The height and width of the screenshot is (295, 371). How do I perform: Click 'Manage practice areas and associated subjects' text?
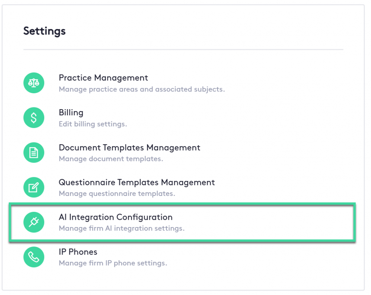[x=142, y=89]
